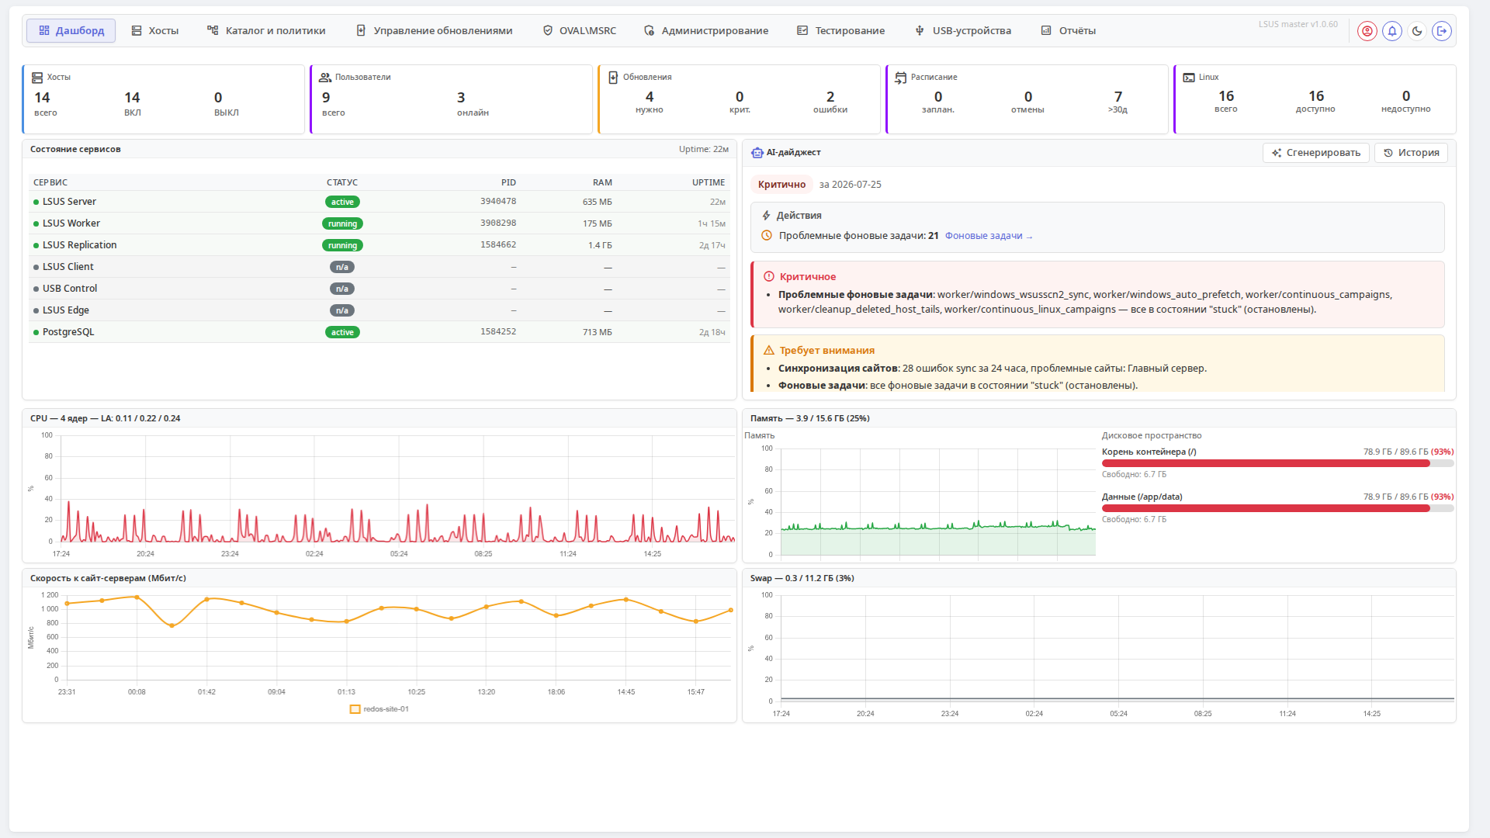Click the Users card icon
Screen dimensions: 1490x838
coord(325,78)
